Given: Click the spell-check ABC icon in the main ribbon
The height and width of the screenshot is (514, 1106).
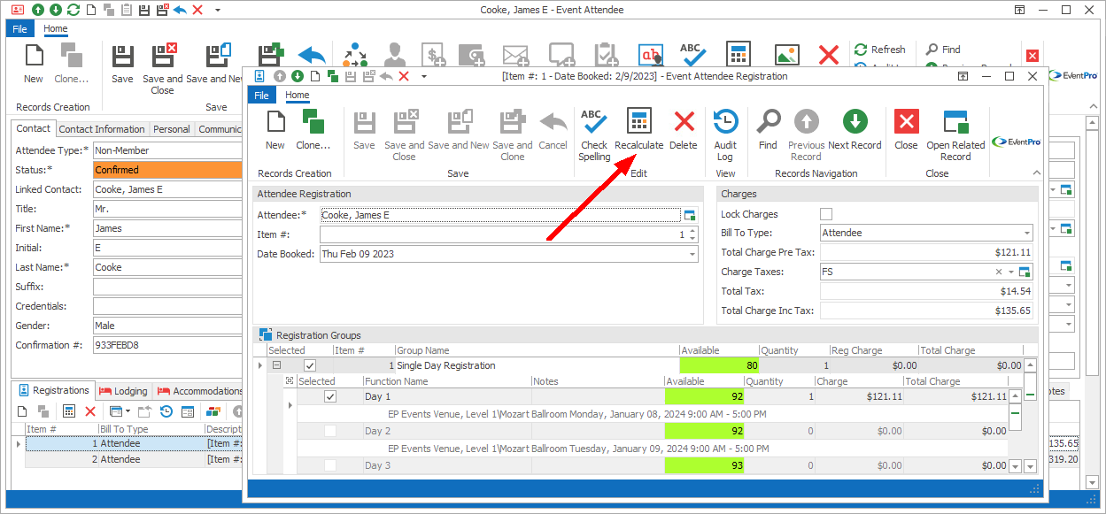Looking at the screenshot, I should pos(692,55).
